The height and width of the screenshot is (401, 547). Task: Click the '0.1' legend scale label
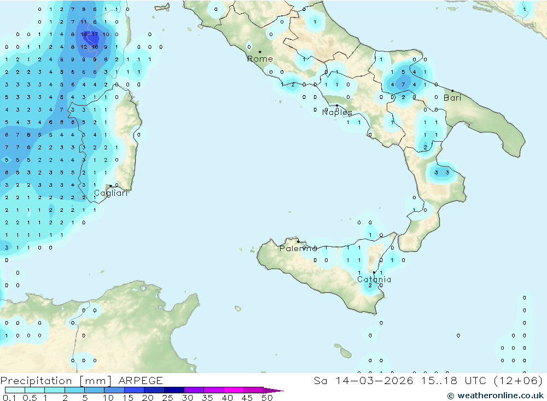point(9,398)
